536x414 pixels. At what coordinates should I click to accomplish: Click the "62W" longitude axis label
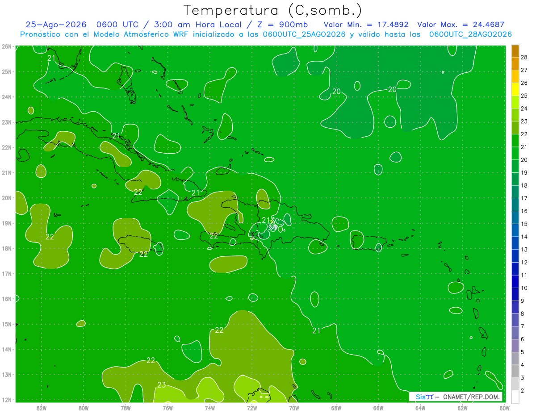(x=462, y=408)
